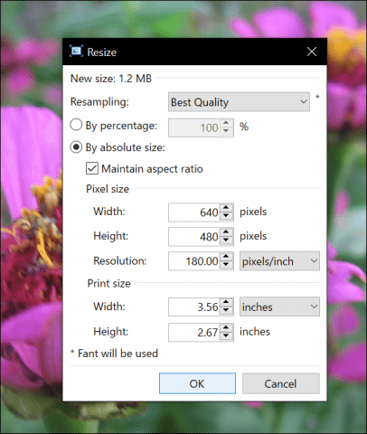This screenshot has height=434, width=367.
Task: Increase print height with up arrow
Action: point(226,328)
